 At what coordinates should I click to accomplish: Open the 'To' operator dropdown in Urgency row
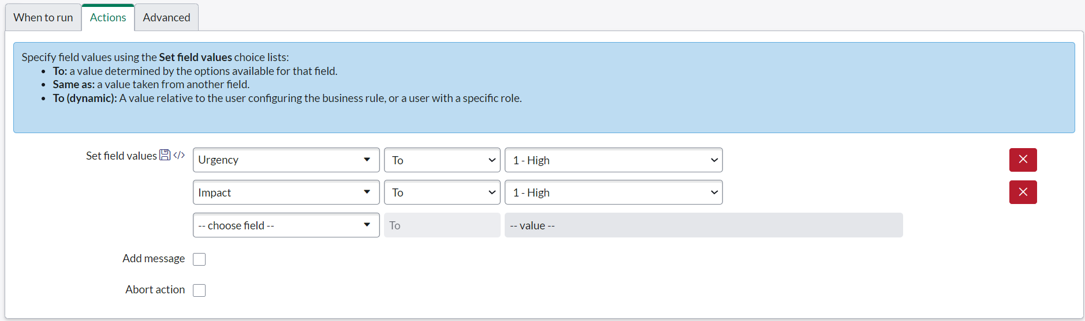pos(442,160)
